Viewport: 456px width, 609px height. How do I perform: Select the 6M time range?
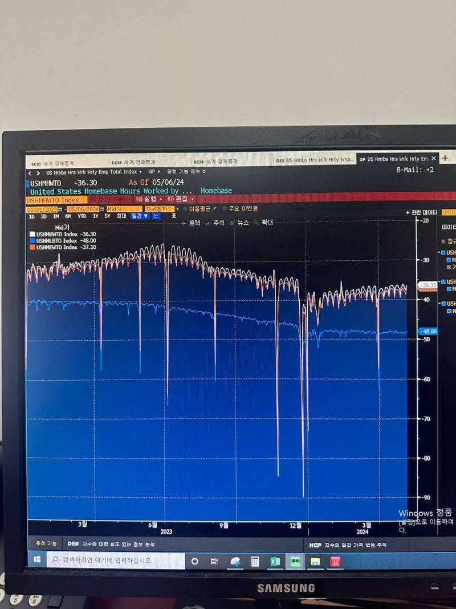pos(68,216)
